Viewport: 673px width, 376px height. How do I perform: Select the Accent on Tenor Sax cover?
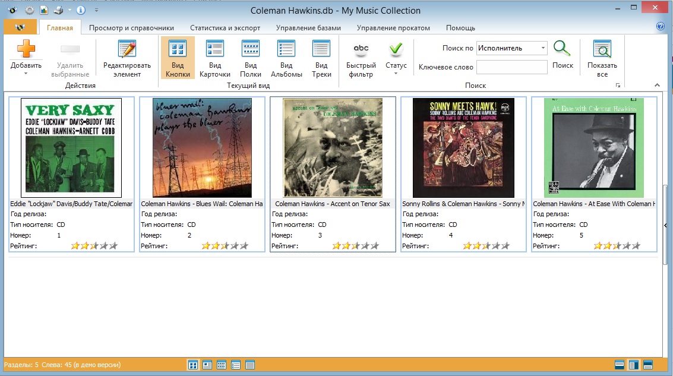[x=333, y=148]
